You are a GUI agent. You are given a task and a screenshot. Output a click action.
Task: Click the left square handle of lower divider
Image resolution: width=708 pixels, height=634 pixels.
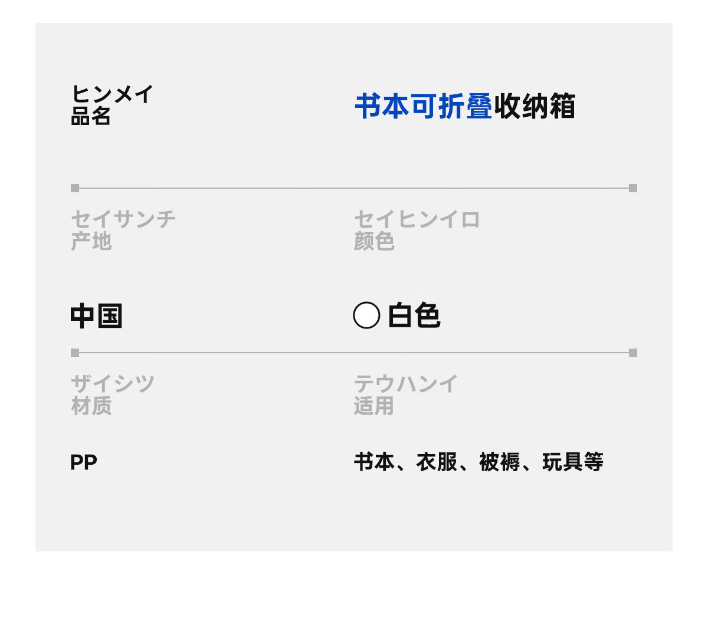click(75, 353)
